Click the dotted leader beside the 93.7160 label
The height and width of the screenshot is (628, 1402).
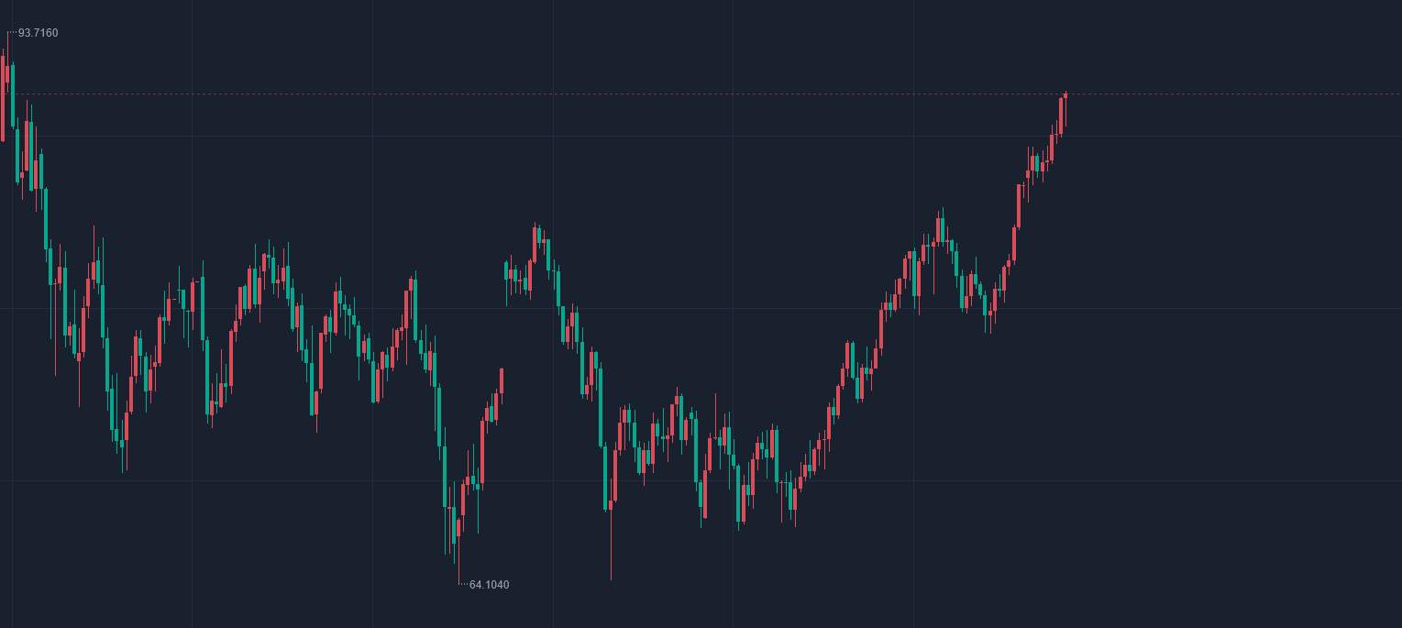click(12, 32)
